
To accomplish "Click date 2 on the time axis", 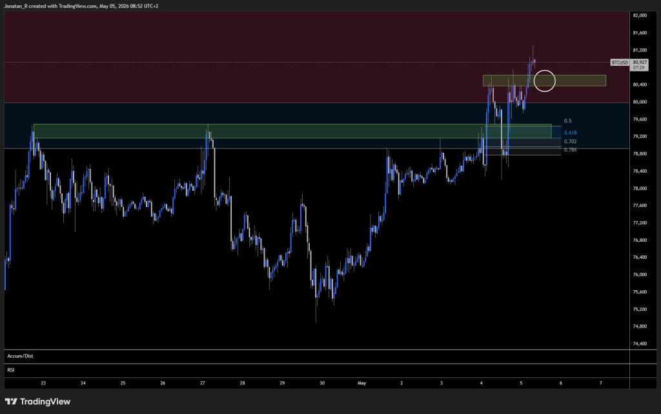I will point(402,383).
